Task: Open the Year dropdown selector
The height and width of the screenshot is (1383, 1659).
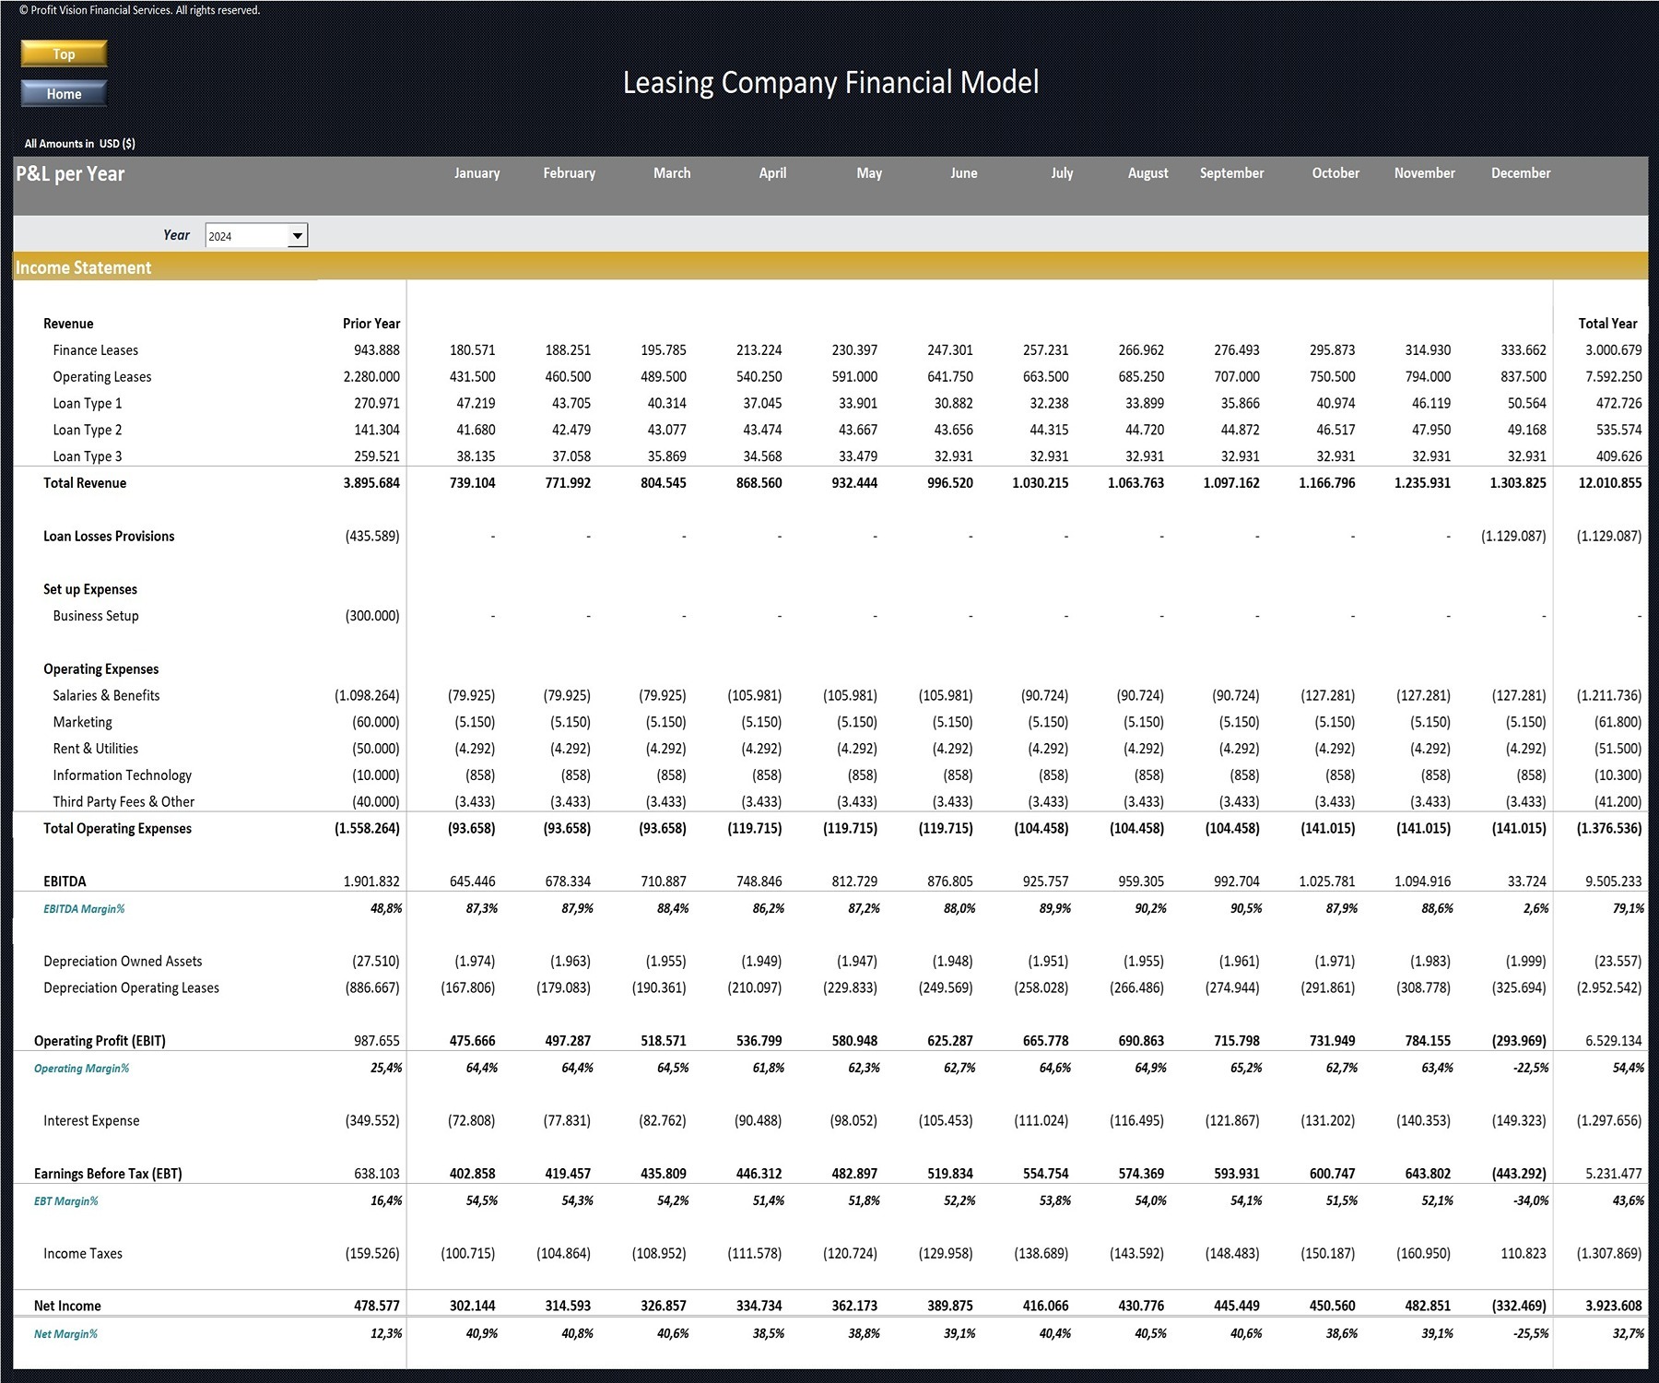Action: point(255,236)
